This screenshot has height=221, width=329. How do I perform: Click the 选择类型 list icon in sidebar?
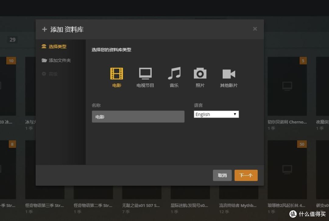[44, 47]
